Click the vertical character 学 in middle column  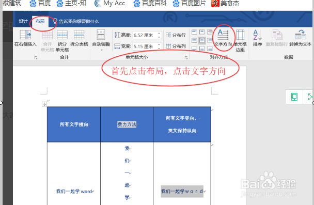[127, 197]
